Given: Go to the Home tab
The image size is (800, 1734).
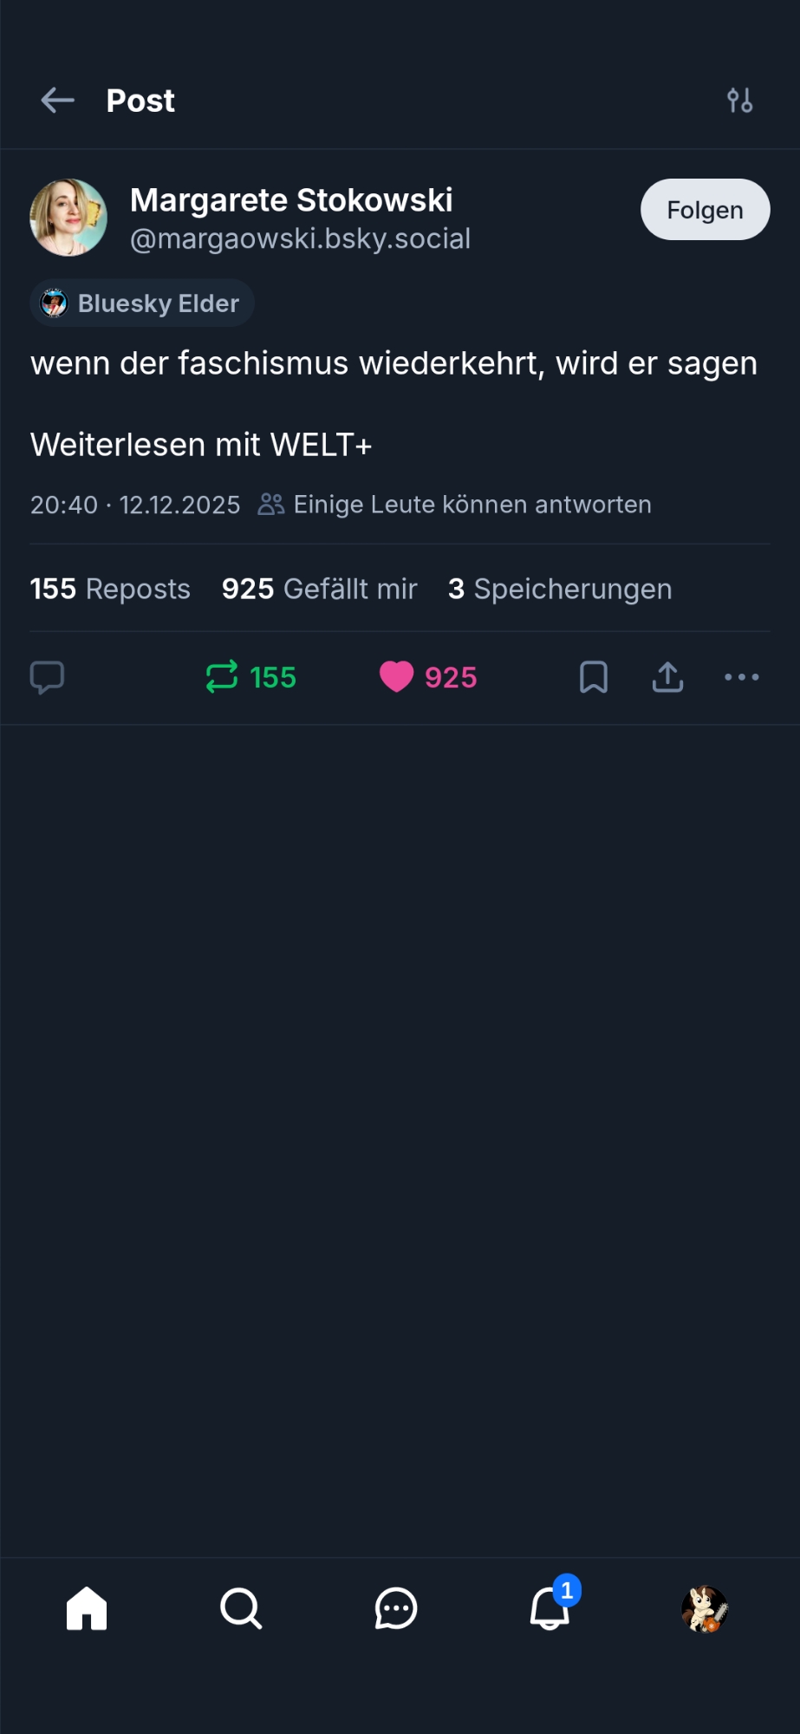Looking at the screenshot, I should coord(87,1609).
